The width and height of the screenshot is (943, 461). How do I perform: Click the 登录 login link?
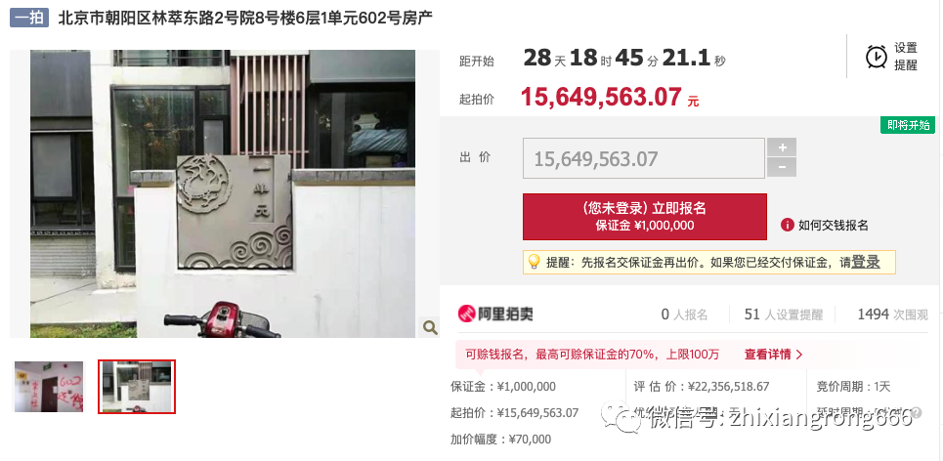[x=866, y=262]
